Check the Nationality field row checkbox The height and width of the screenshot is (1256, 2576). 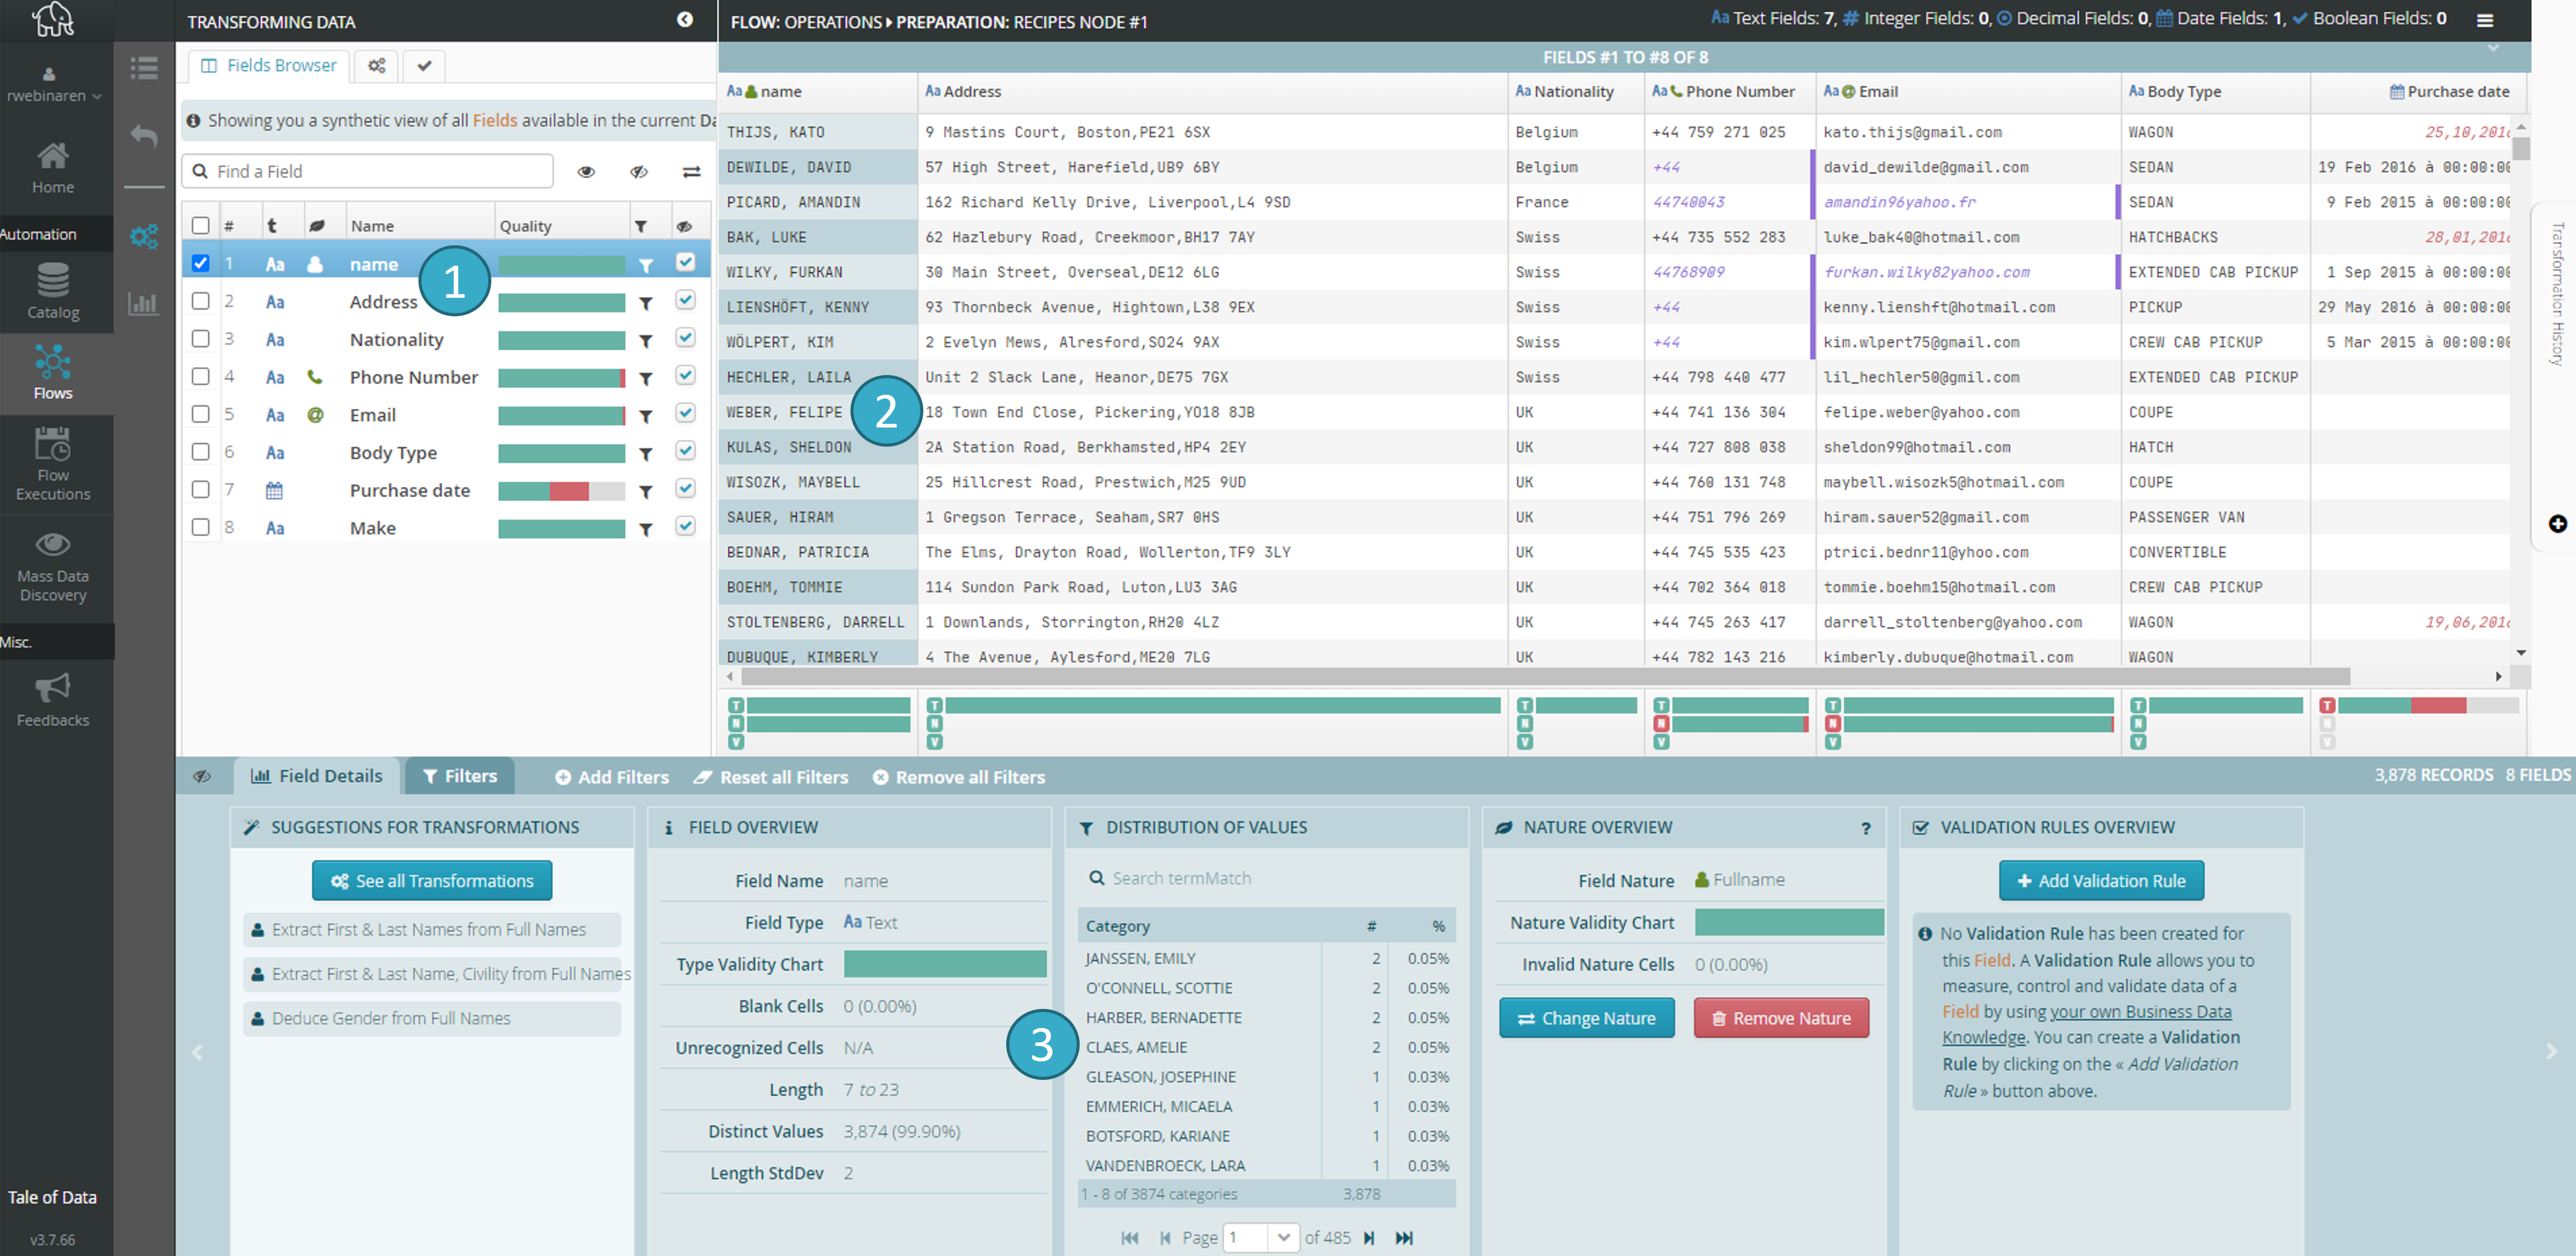point(200,339)
